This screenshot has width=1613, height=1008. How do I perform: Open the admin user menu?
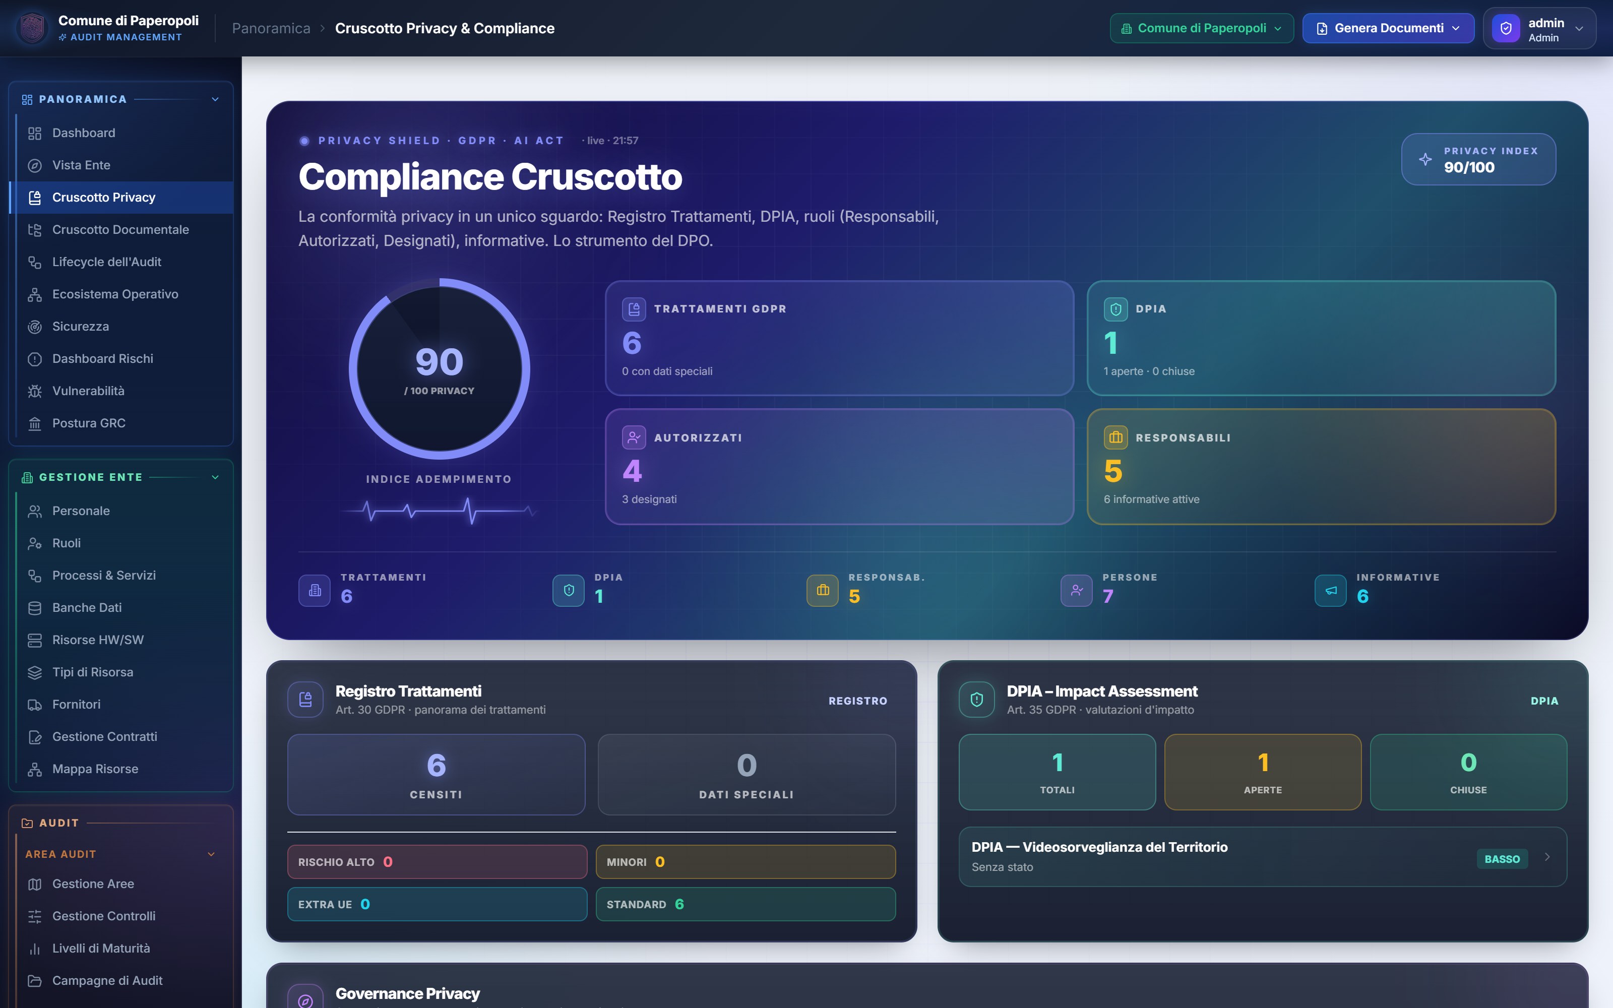(x=1540, y=29)
